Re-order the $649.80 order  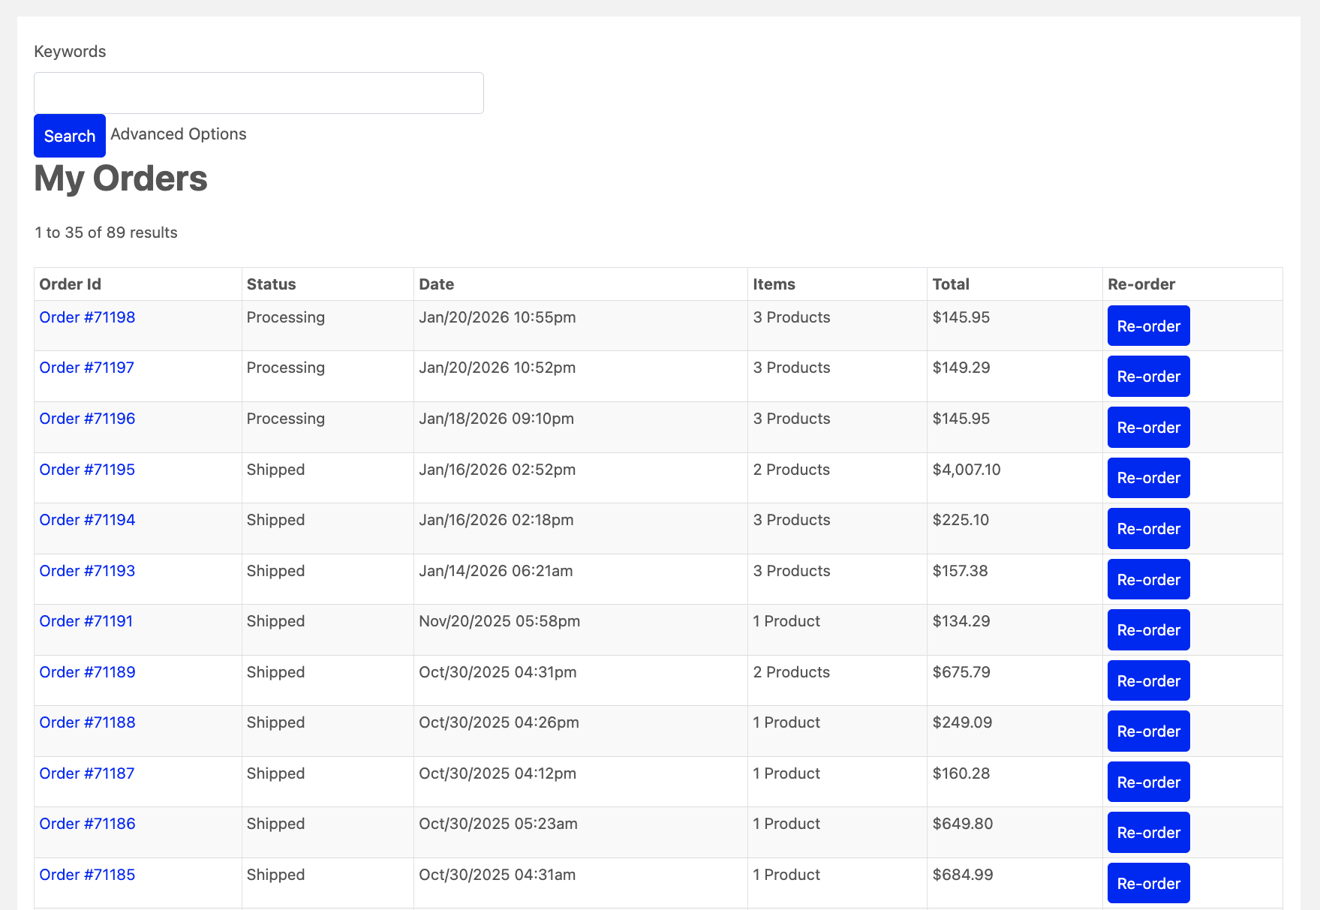[1148, 832]
